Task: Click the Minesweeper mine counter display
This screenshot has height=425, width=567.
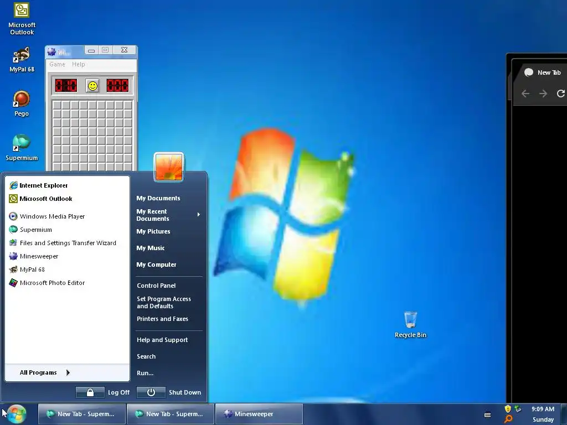Action: click(66, 86)
